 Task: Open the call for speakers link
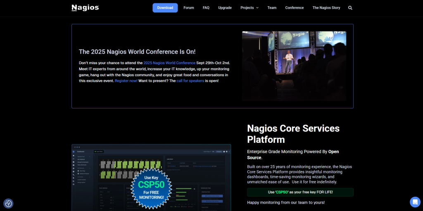click(190, 81)
